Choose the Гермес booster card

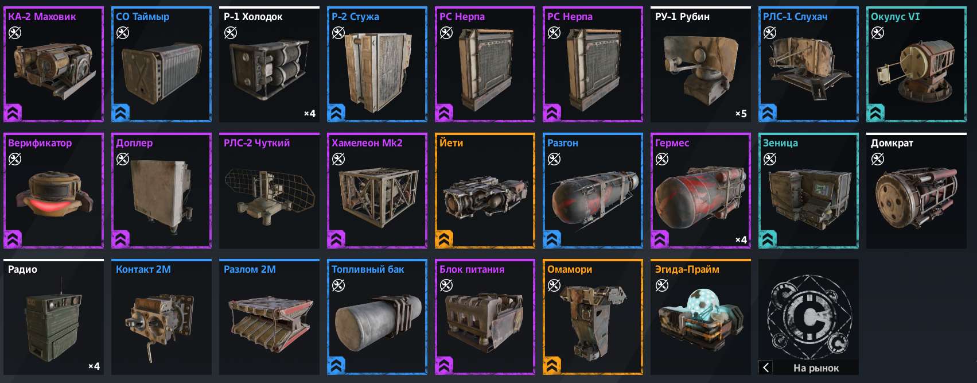700,191
